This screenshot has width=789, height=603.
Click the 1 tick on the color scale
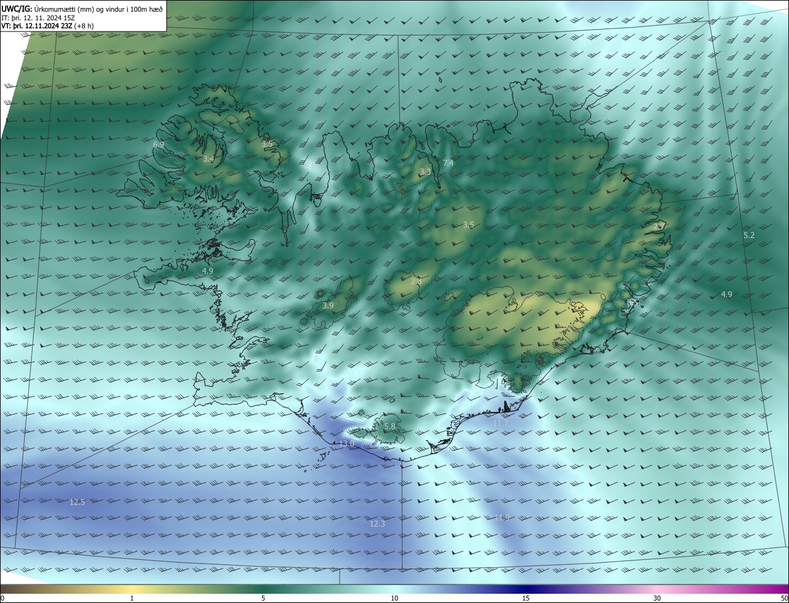(132, 599)
